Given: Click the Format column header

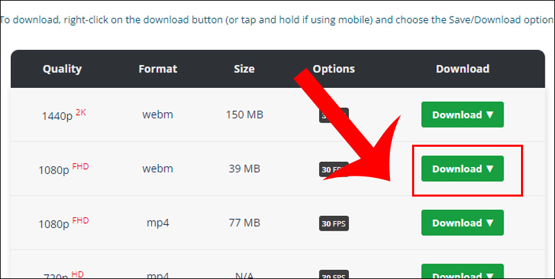Looking at the screenshot, I should [158, 69].
